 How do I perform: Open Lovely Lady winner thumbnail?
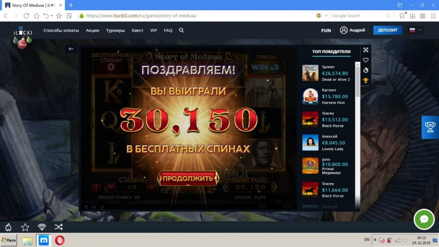point(310,143)
